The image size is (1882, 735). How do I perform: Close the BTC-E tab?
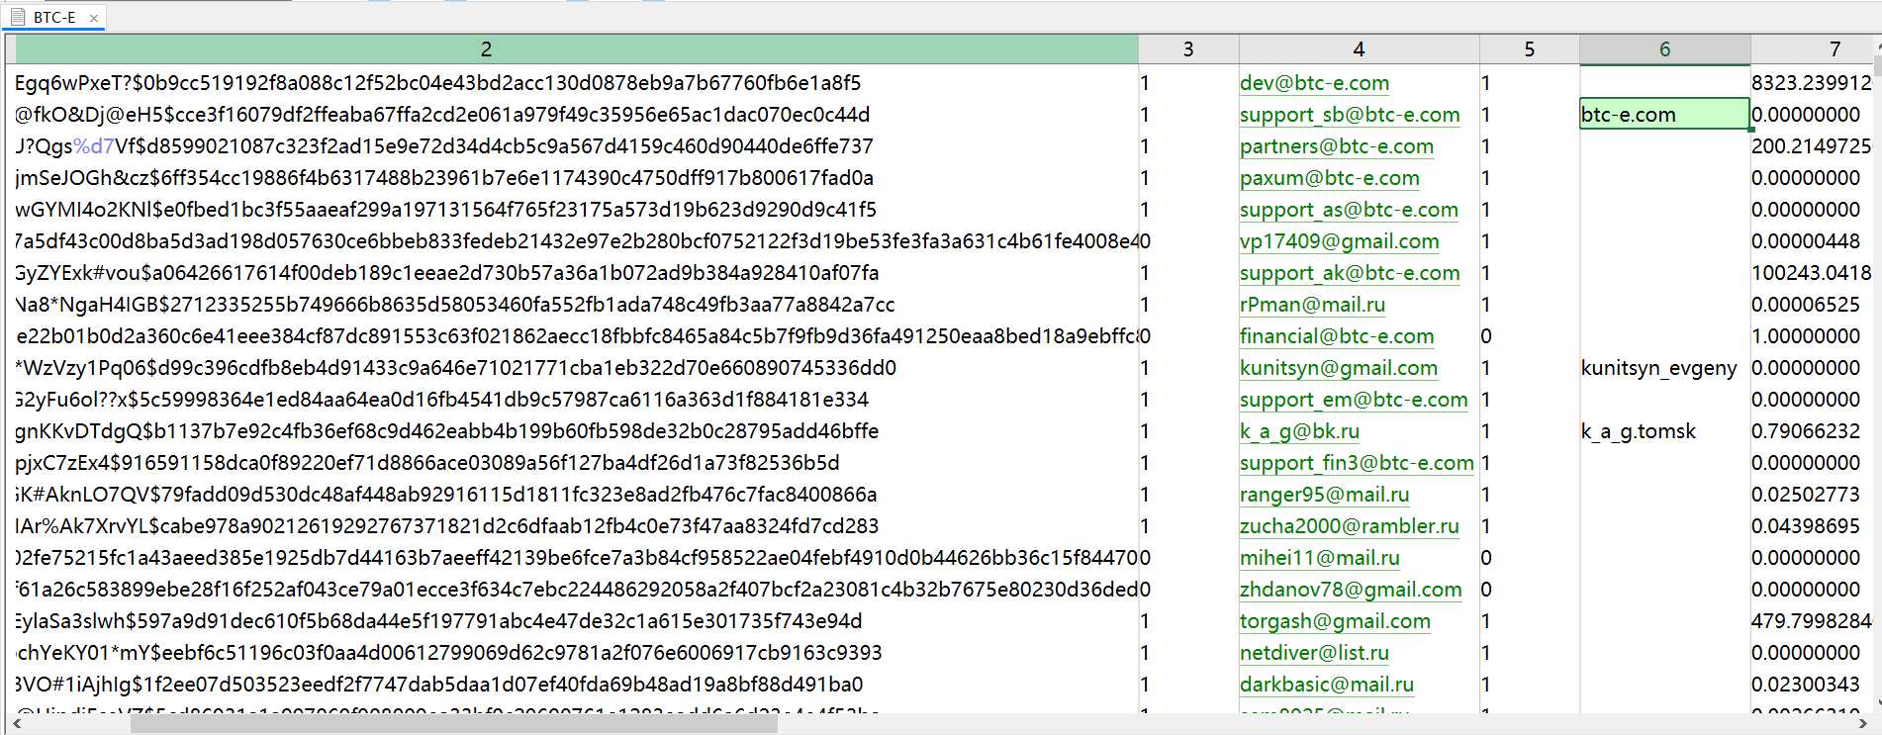[93, 18]
